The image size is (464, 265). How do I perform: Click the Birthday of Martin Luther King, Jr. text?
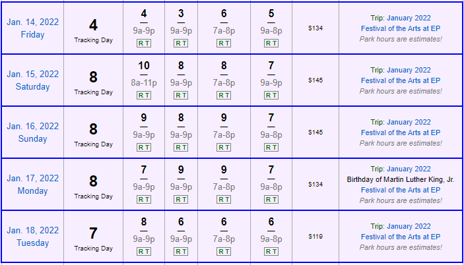click(400, 179)
